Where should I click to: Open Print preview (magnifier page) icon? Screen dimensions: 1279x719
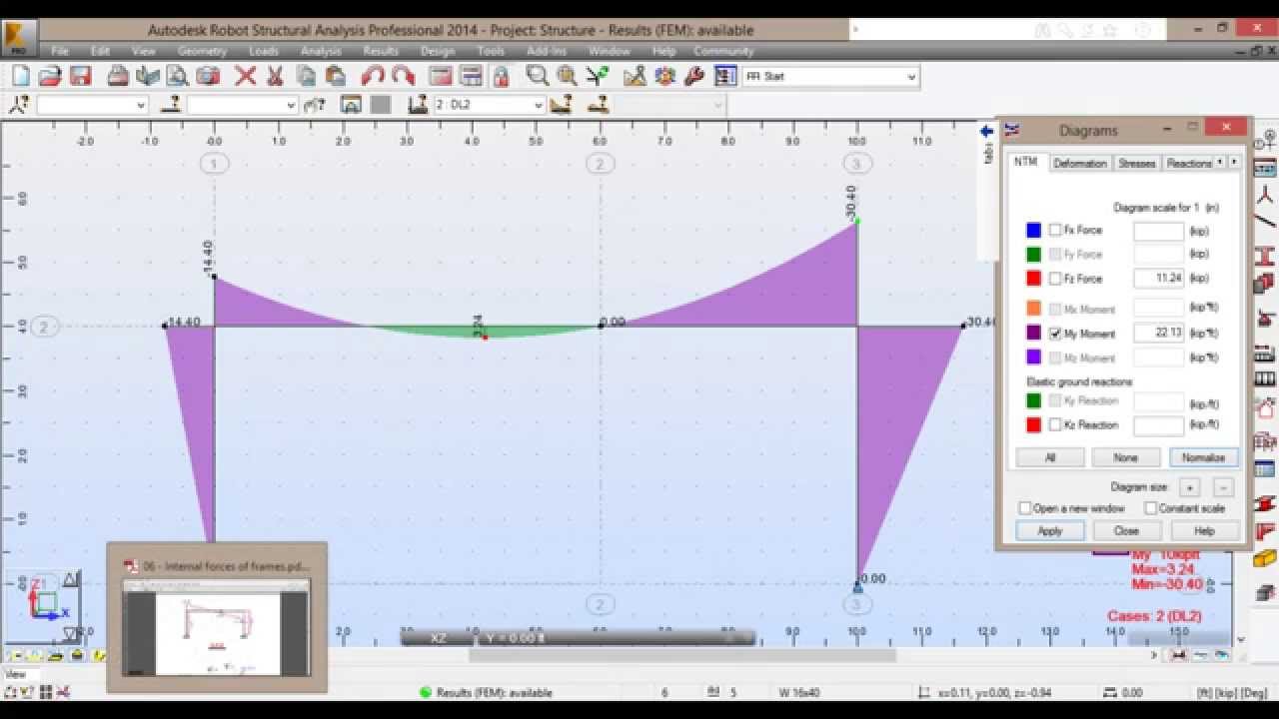(x=178, y=76)
